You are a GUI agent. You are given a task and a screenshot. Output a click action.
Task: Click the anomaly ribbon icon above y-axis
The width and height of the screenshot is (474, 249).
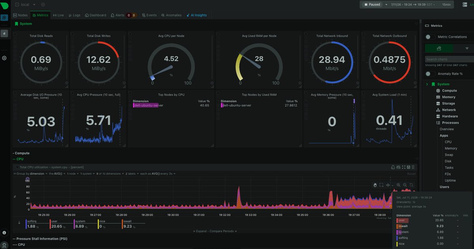(x=27, y=179)
